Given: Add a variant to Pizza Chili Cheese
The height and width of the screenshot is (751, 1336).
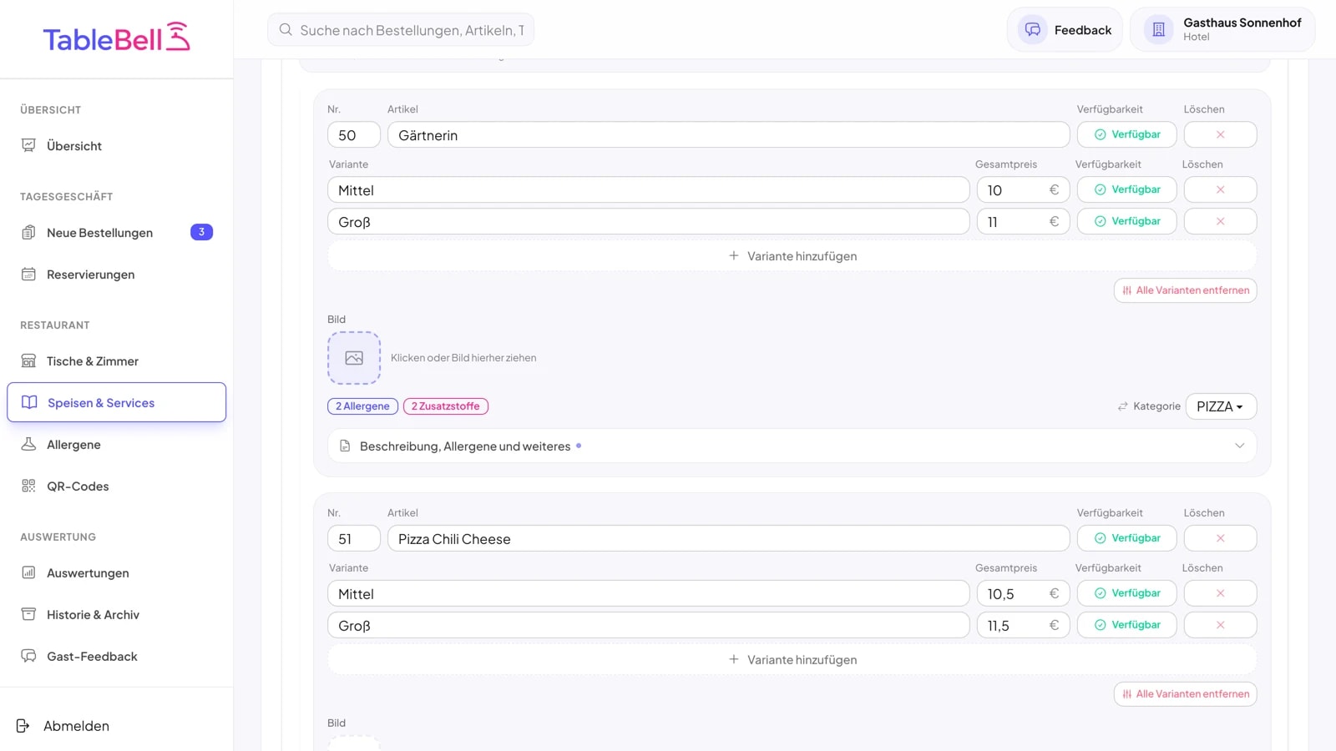Looking at the screenshot, I should (792, 660).
